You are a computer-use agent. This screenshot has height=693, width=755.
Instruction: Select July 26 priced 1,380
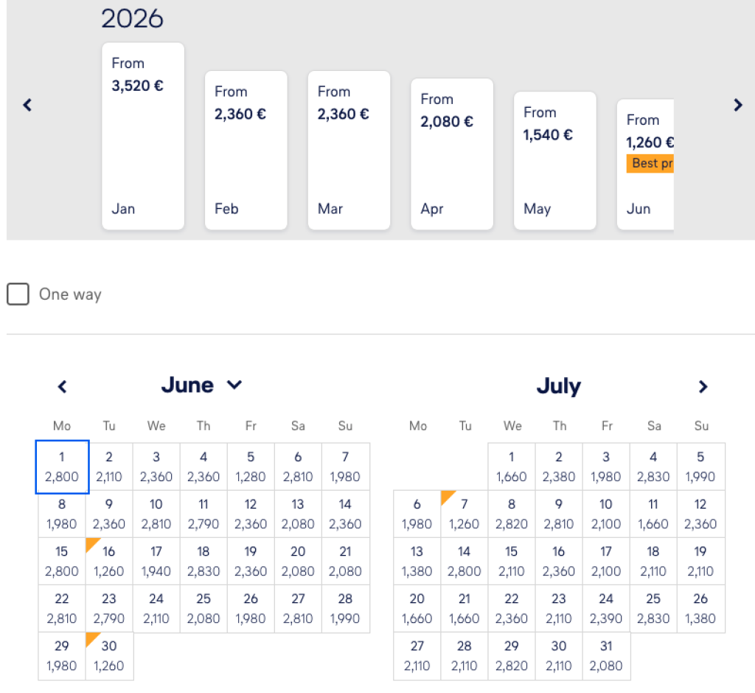(700, 609)
